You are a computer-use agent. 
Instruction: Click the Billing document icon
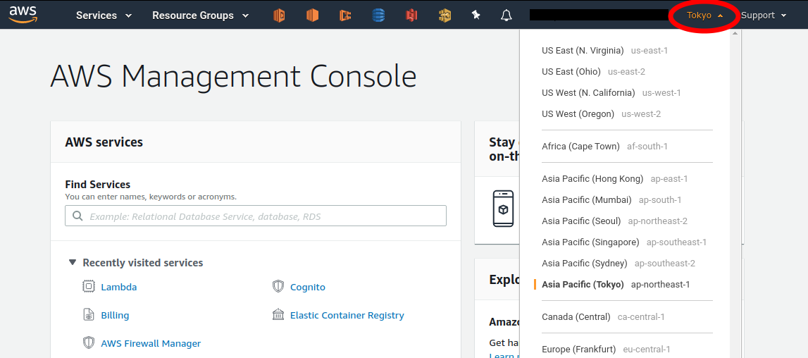[89, 315]
